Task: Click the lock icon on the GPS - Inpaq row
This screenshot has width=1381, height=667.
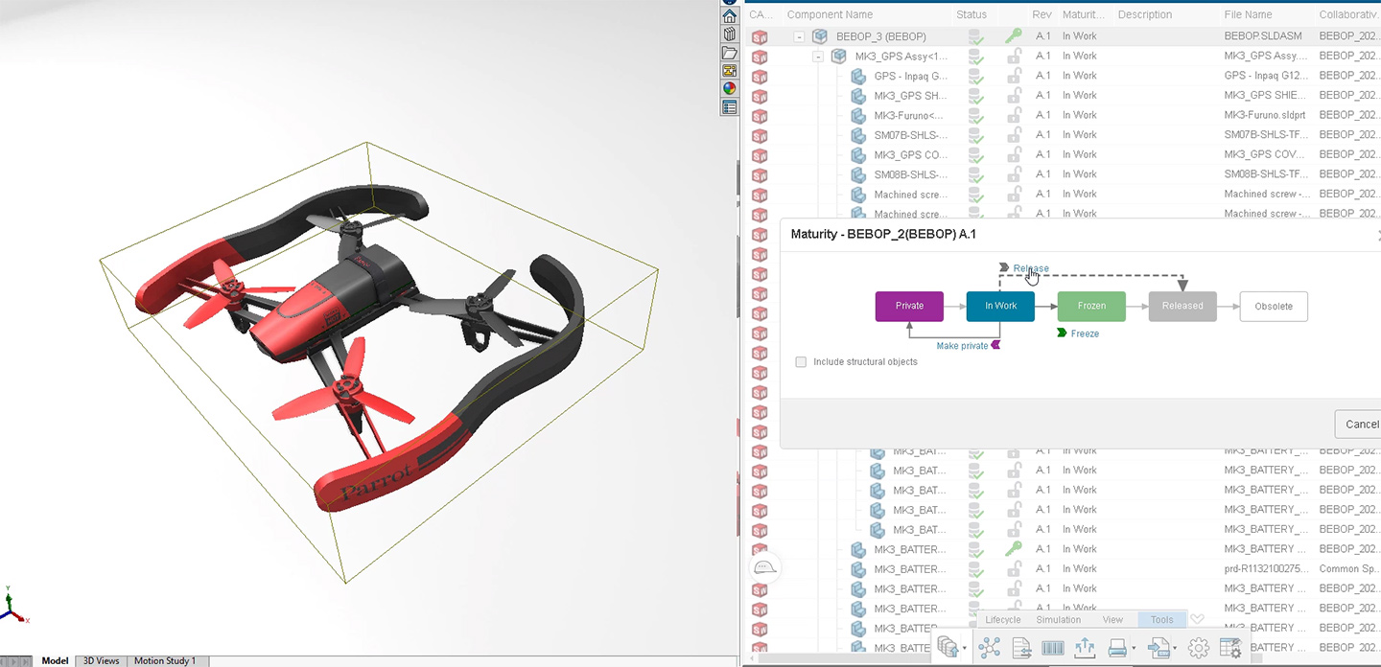Action: (x=1014, y=75)
